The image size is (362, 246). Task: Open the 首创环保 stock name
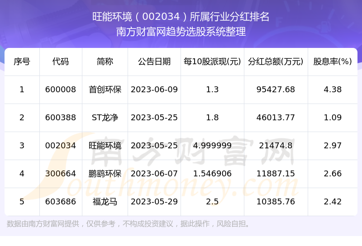105,90
